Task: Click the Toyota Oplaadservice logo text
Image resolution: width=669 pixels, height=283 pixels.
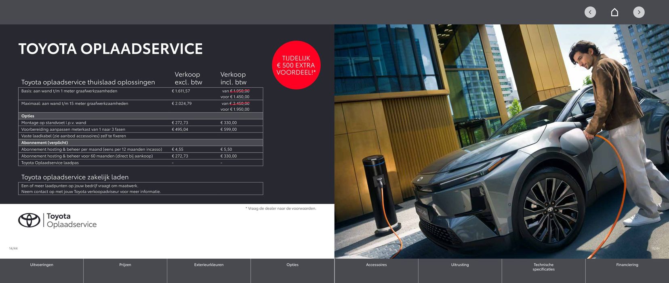Action: [72, 220]
